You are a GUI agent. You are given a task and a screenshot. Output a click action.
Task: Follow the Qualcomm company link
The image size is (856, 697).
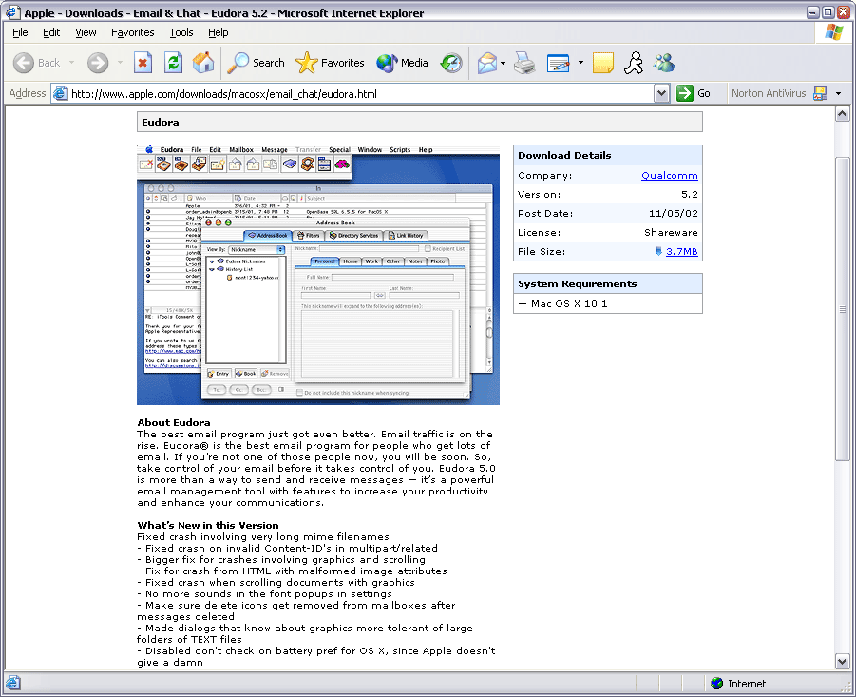[669, 175]
